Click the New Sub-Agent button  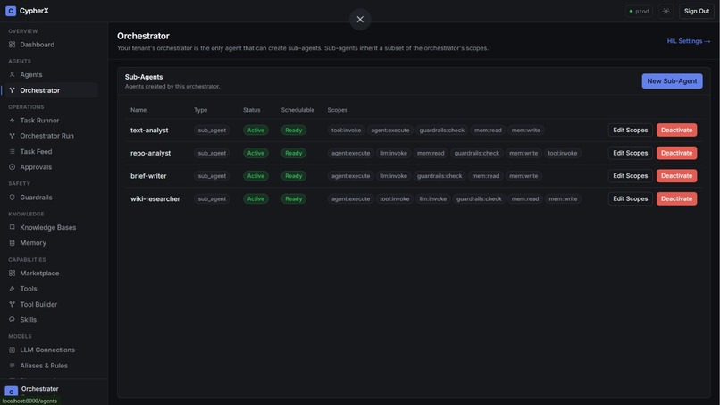coord(672,80)
